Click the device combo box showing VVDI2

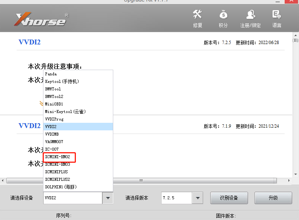pyautogui.click(x=73, y=198)
